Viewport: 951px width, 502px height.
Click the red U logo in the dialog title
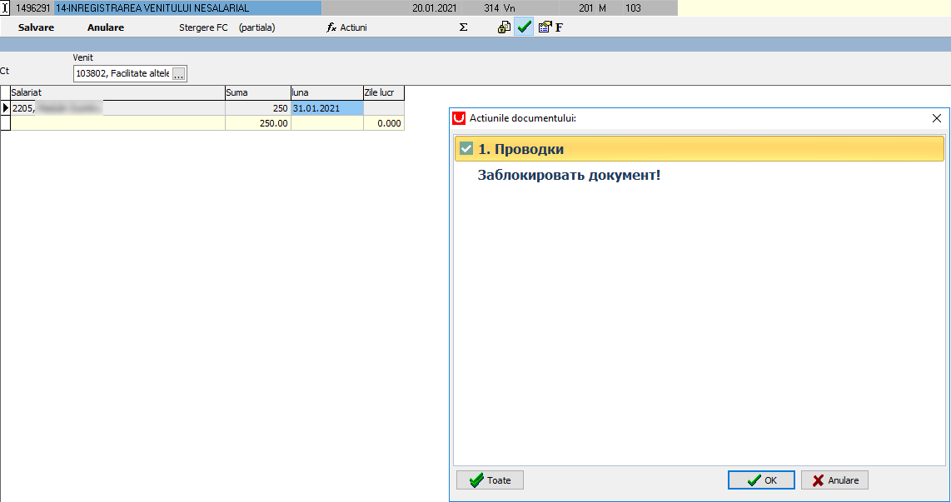pyautogui.click(x=459, y=118)
